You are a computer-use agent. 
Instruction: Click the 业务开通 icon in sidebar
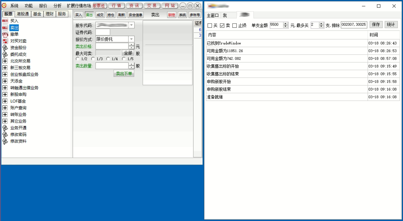pyautogui.click(x=5, y=128)
